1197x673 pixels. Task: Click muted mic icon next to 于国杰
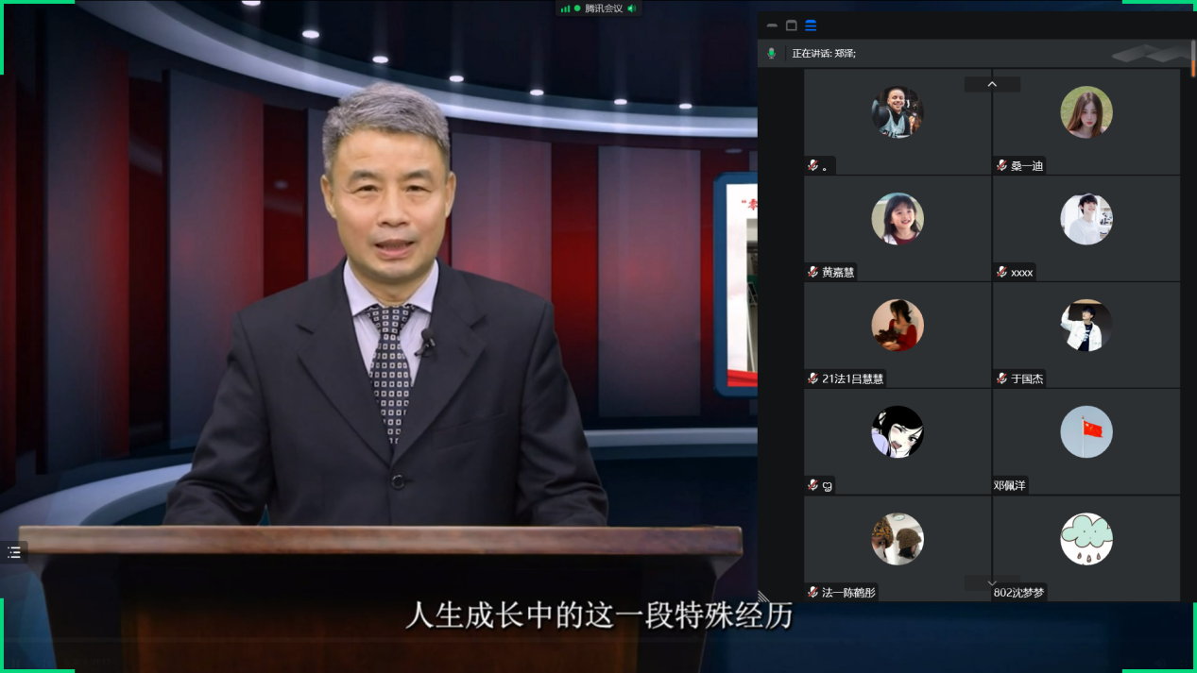1001,379
